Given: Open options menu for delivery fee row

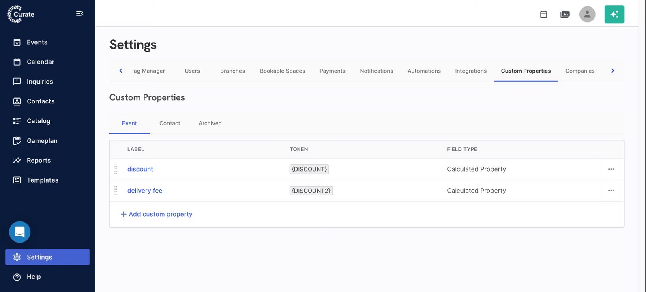Looking at the screenshot, I should coord(611,191).
